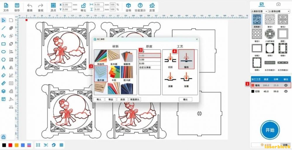Screen dimensions: 292x150
Task: Select the 切割 process row
Action: tap(271, 91)
